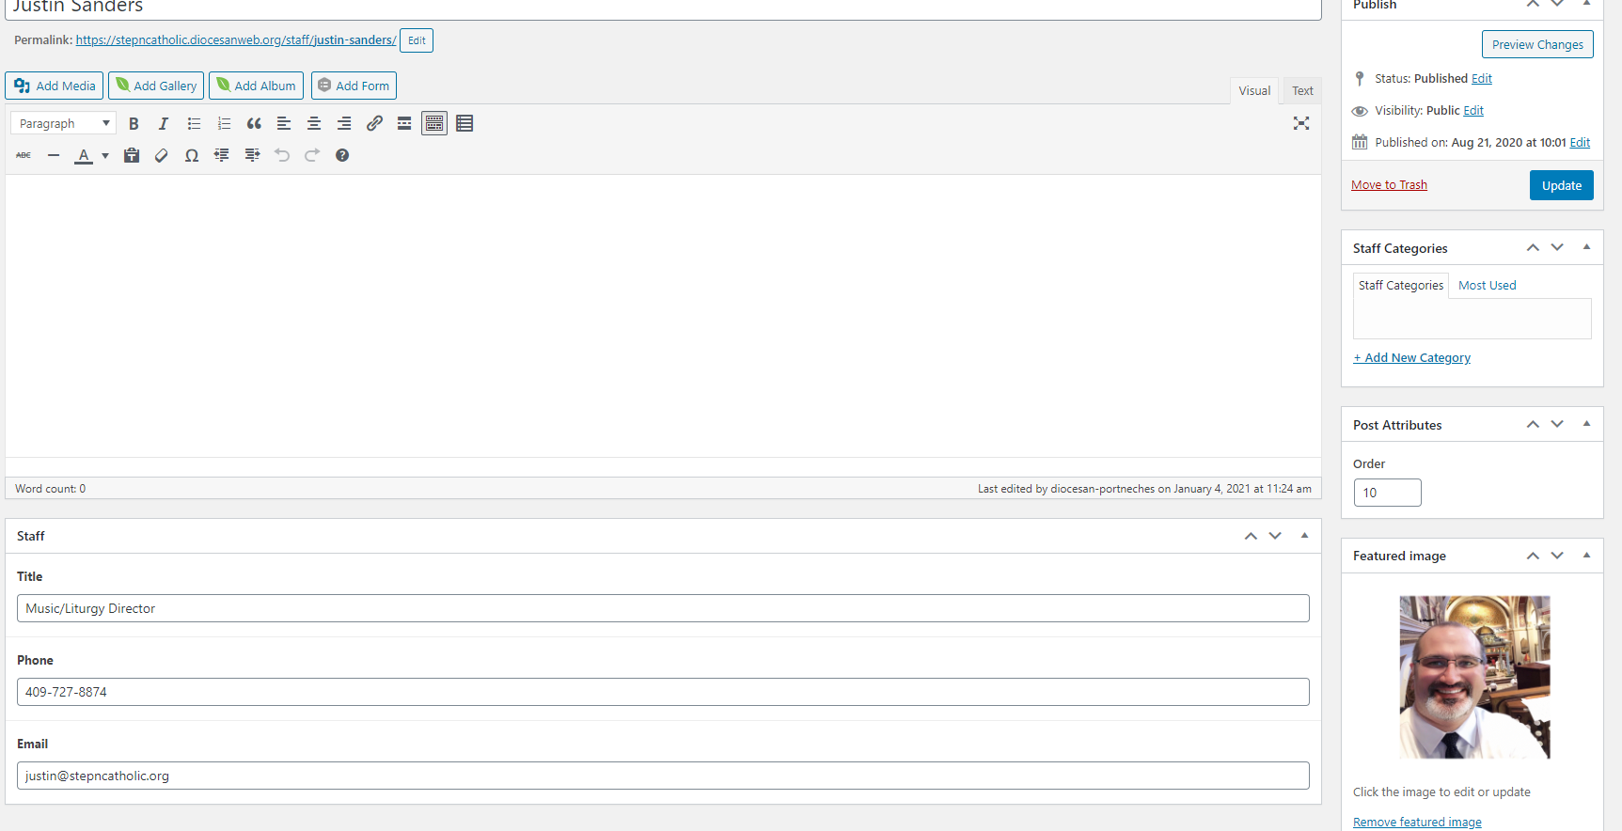Click the paste as text icon

[132, 156]
